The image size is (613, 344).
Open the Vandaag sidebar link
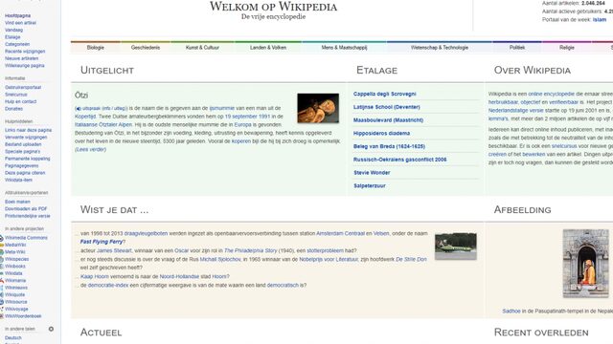coord(13,30)
